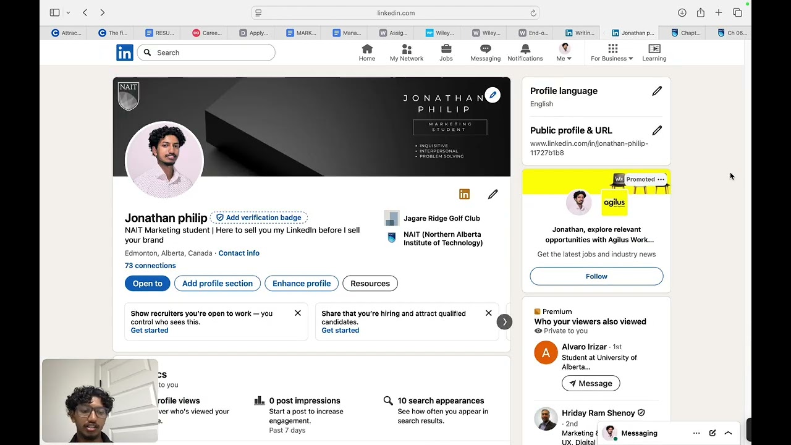Viewport: 791px width, 445px height.
Task: Click Enhance profile button
Action: 302,284
